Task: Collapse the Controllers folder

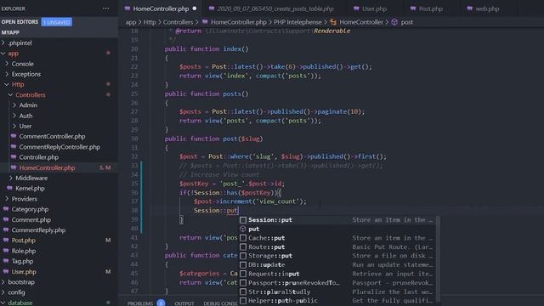Action: 11,94
